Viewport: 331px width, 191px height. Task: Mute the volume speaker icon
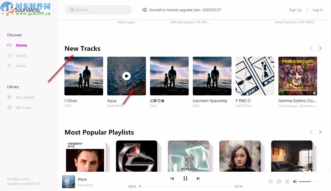(295, 181)
